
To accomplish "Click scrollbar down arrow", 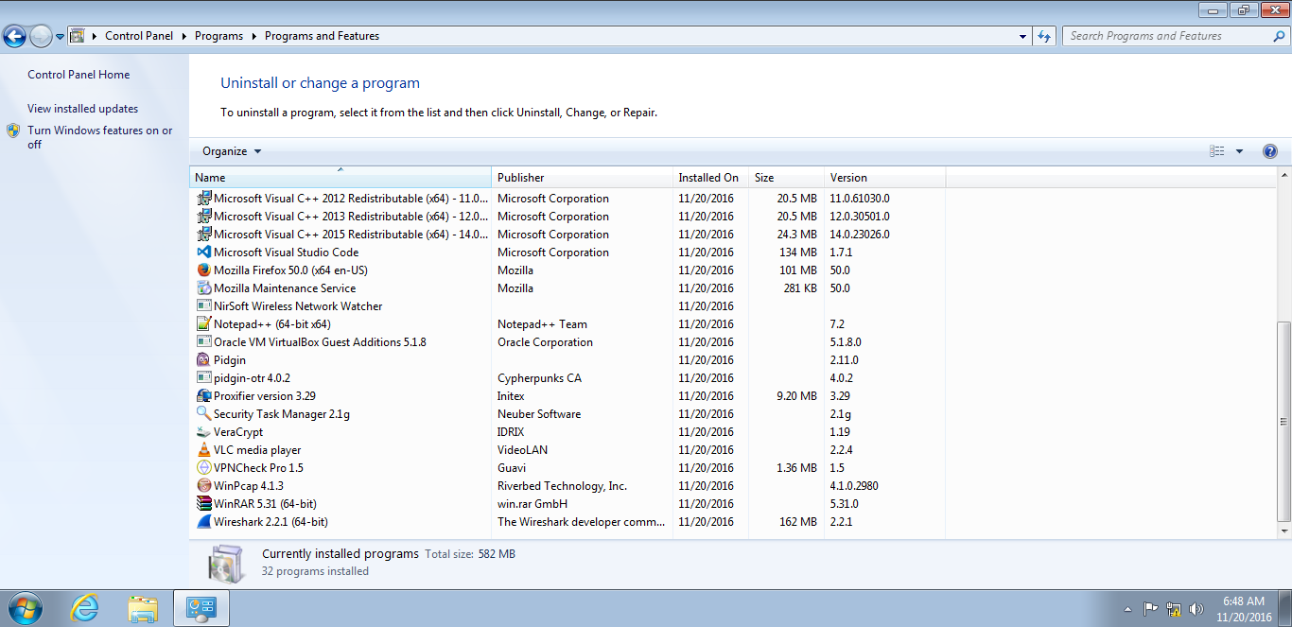I will tap(1283, 531).
